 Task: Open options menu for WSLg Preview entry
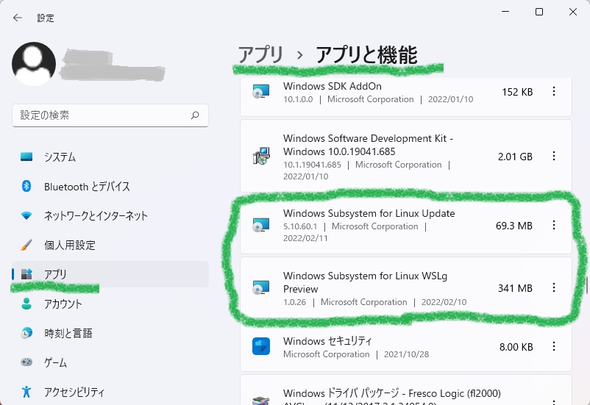click(x=554, y=288)
